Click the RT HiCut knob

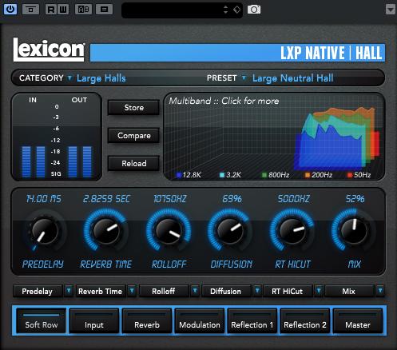[292, 231]
